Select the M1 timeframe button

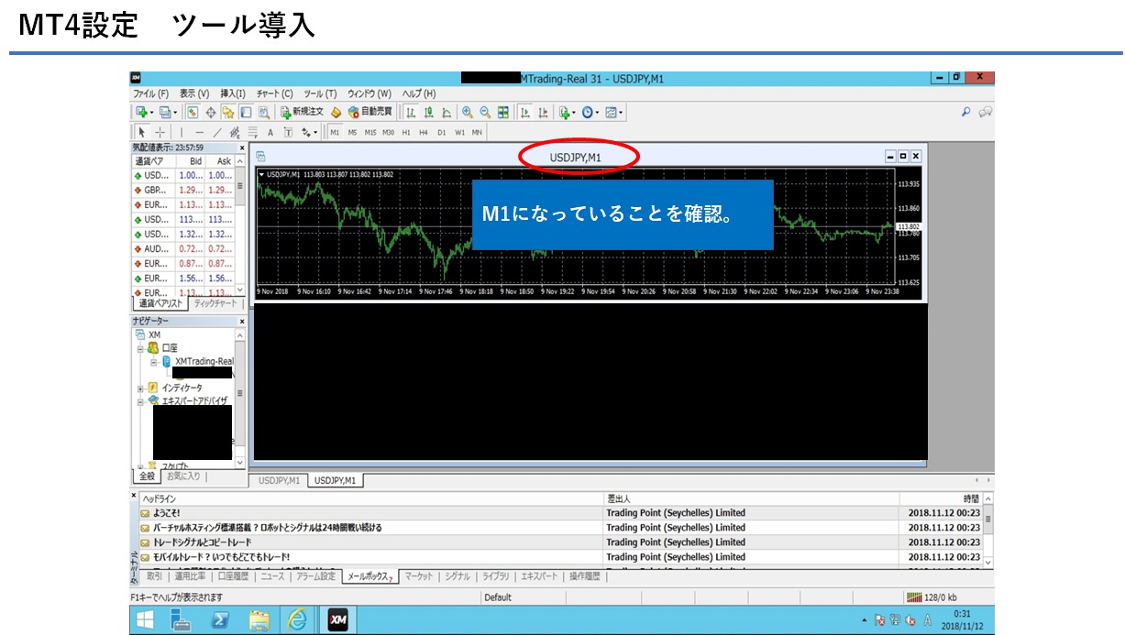(335, 132)
